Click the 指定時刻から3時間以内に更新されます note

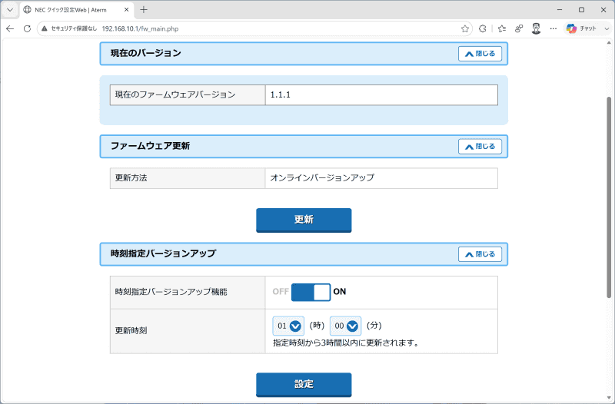347,343
